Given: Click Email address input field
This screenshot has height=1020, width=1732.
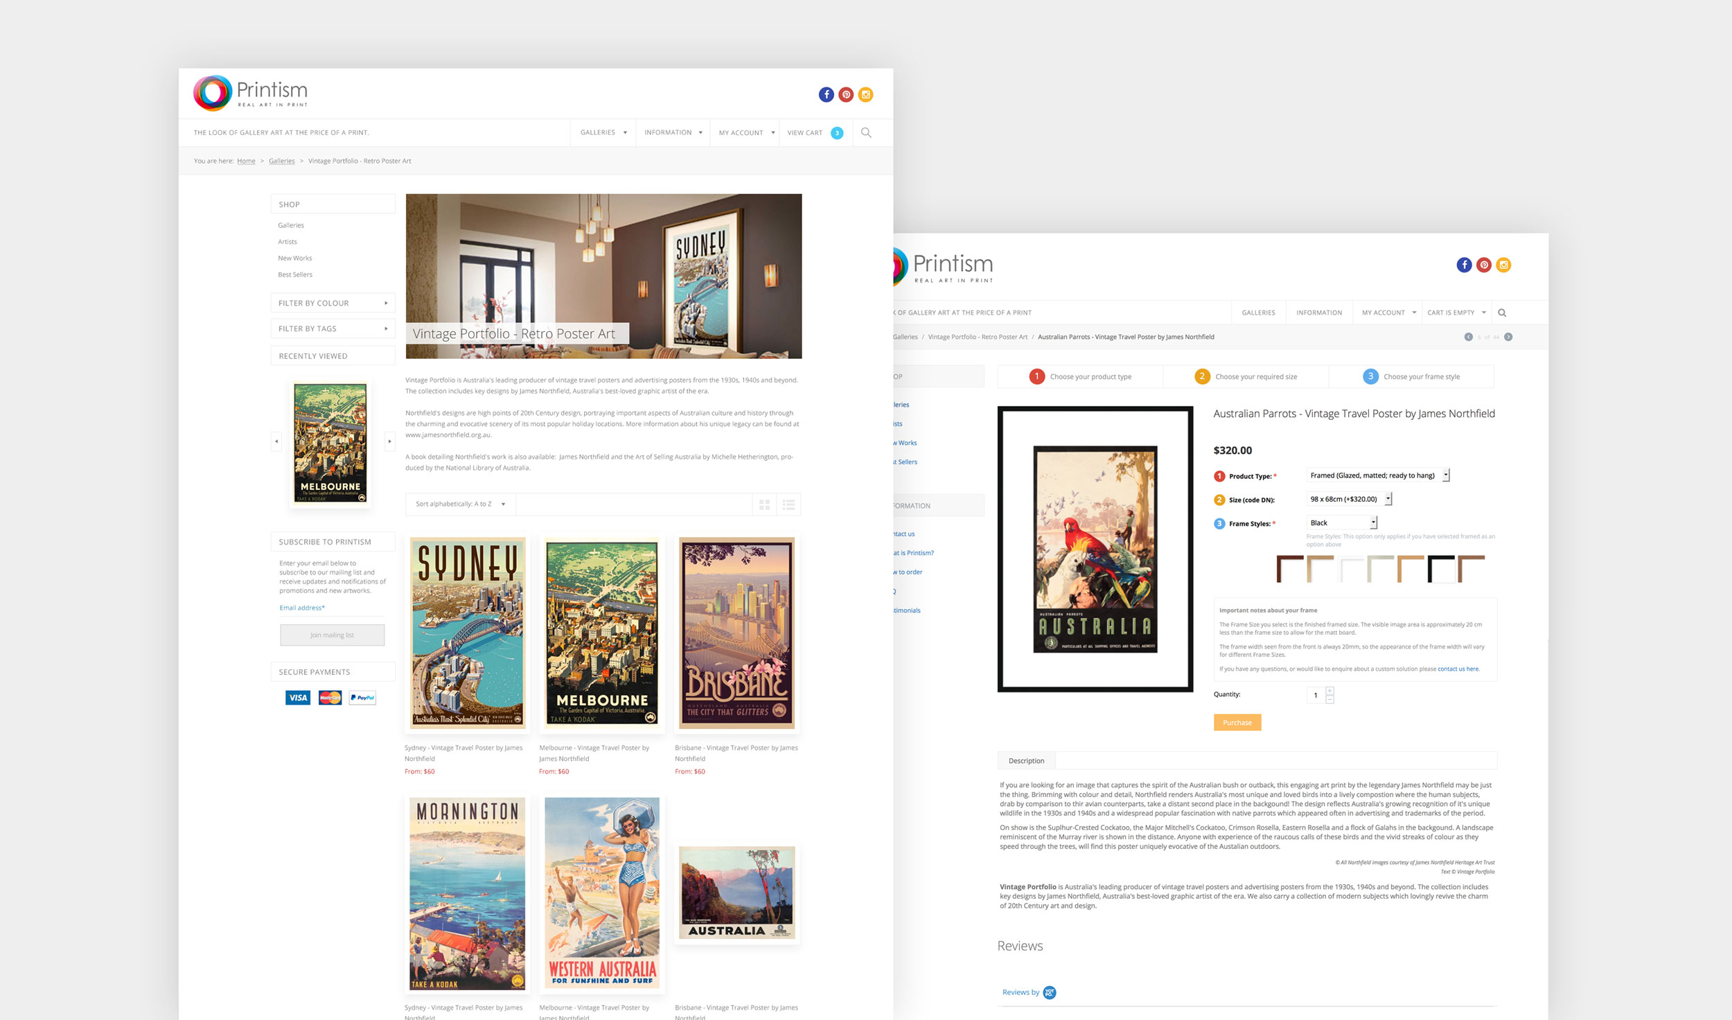Looking at the screenshot, I should (x=332, y=608).
